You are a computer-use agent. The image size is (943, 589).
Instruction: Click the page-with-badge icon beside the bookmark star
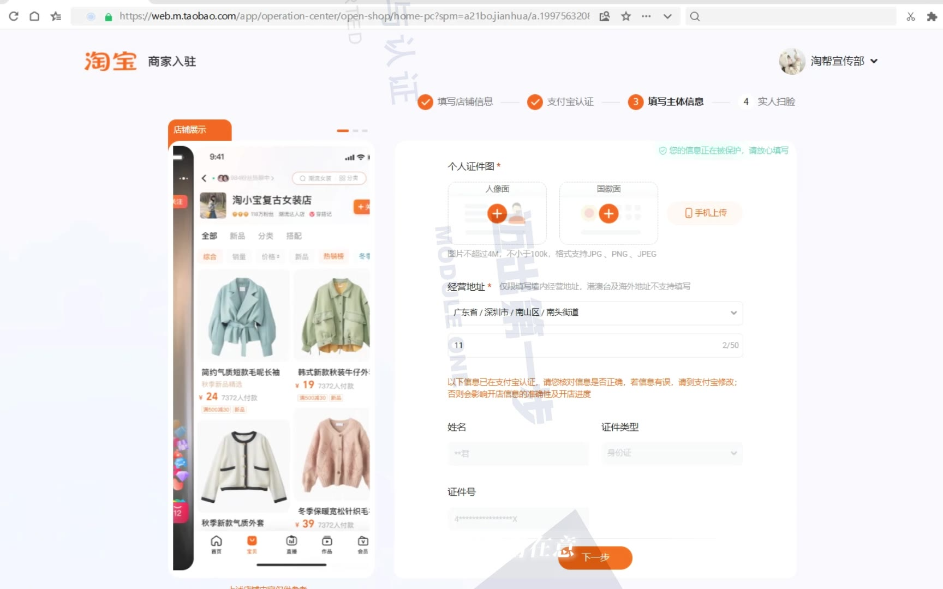click(x=604, y=16)
